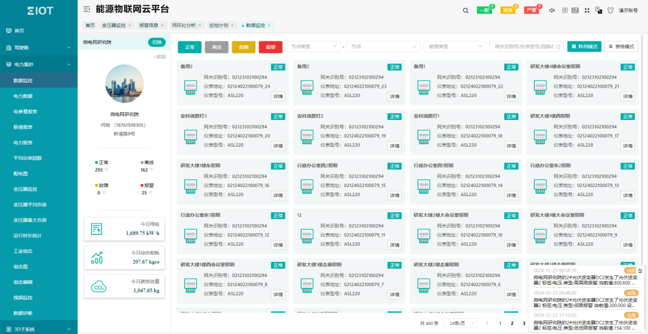Viewport: 648px width, 334px height.
Task: Open the language translate icon in header
Action: pos(598,10)
